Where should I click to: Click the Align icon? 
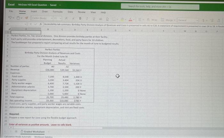[140, 19]
